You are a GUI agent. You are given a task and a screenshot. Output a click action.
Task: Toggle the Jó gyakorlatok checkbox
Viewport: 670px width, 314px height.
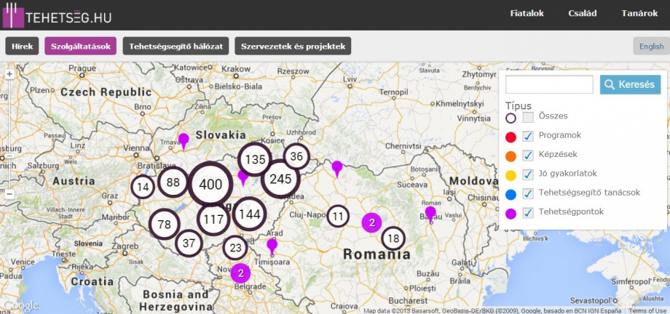coord(528,175)
